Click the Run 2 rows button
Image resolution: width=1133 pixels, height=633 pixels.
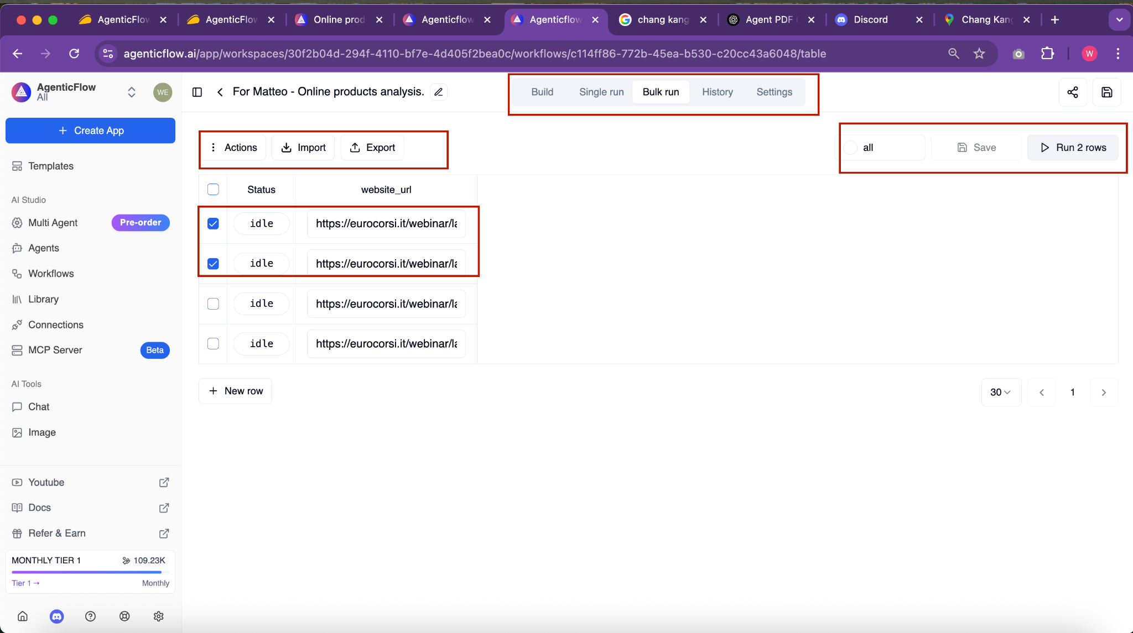click(1073, 148)
